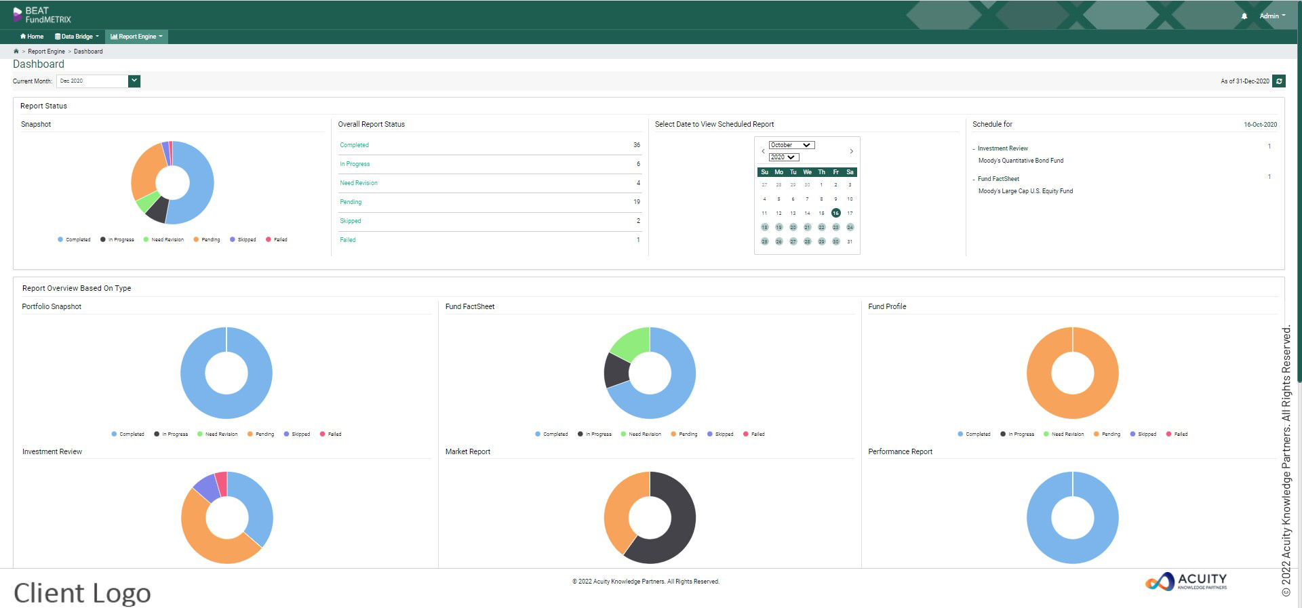Open the Current Month dropdown arrow

(x=134, y=81)
